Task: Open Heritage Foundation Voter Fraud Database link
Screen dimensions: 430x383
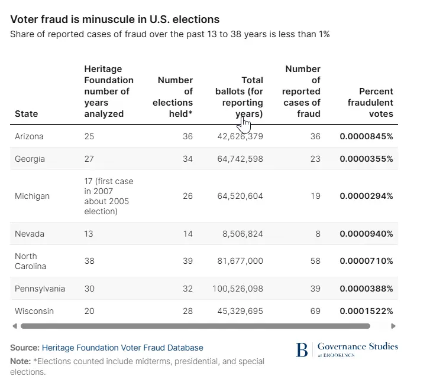Action: pyautogui.click(x=122, y=348)
